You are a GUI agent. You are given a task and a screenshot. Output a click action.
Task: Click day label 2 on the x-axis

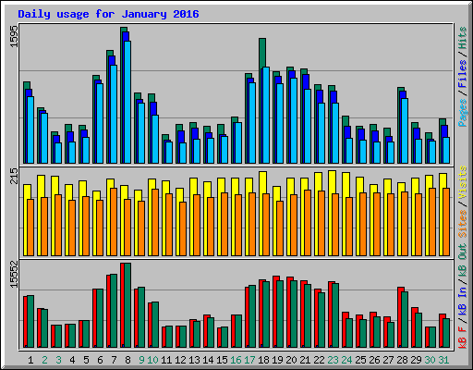(44, 360)
